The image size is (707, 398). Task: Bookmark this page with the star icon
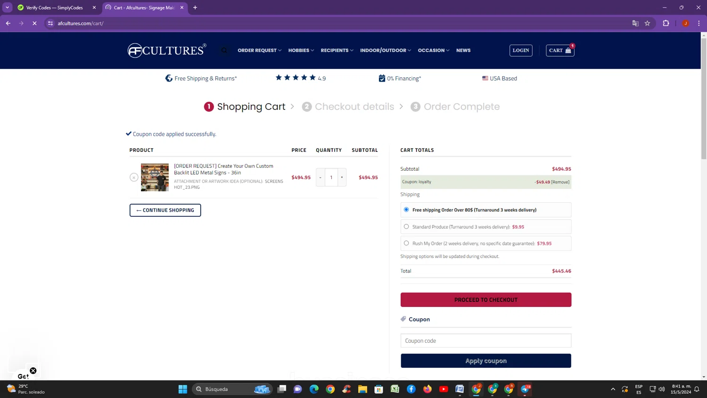(647, 23)
